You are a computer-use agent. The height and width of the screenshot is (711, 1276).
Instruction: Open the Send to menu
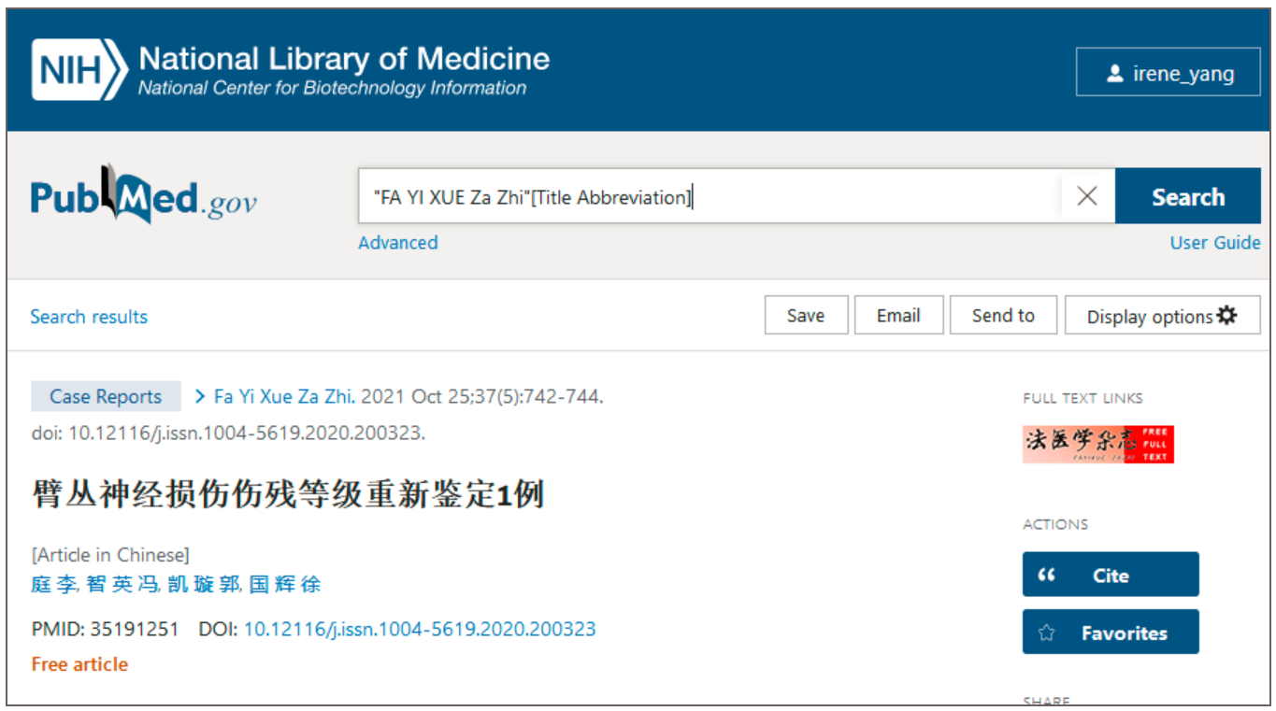pos(1003,316)
